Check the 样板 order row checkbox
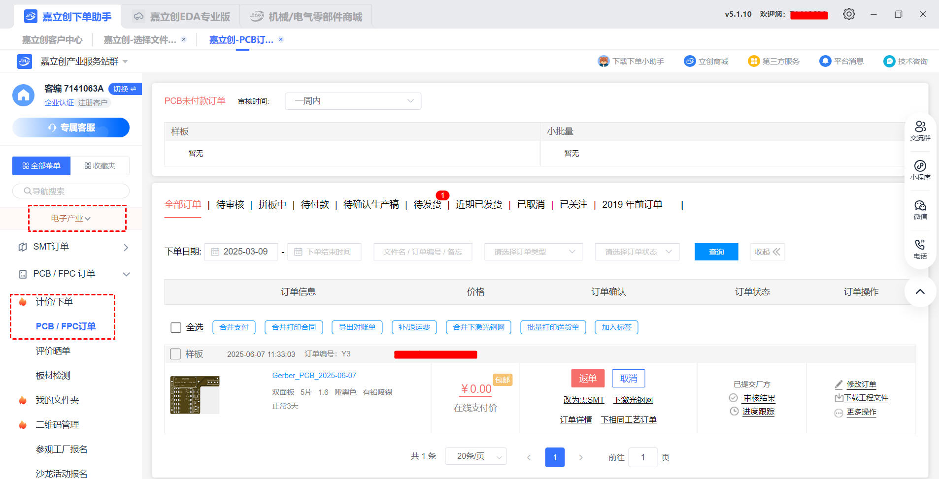The width and height of the screenshot is (939, 479). [x=175, y=354]
